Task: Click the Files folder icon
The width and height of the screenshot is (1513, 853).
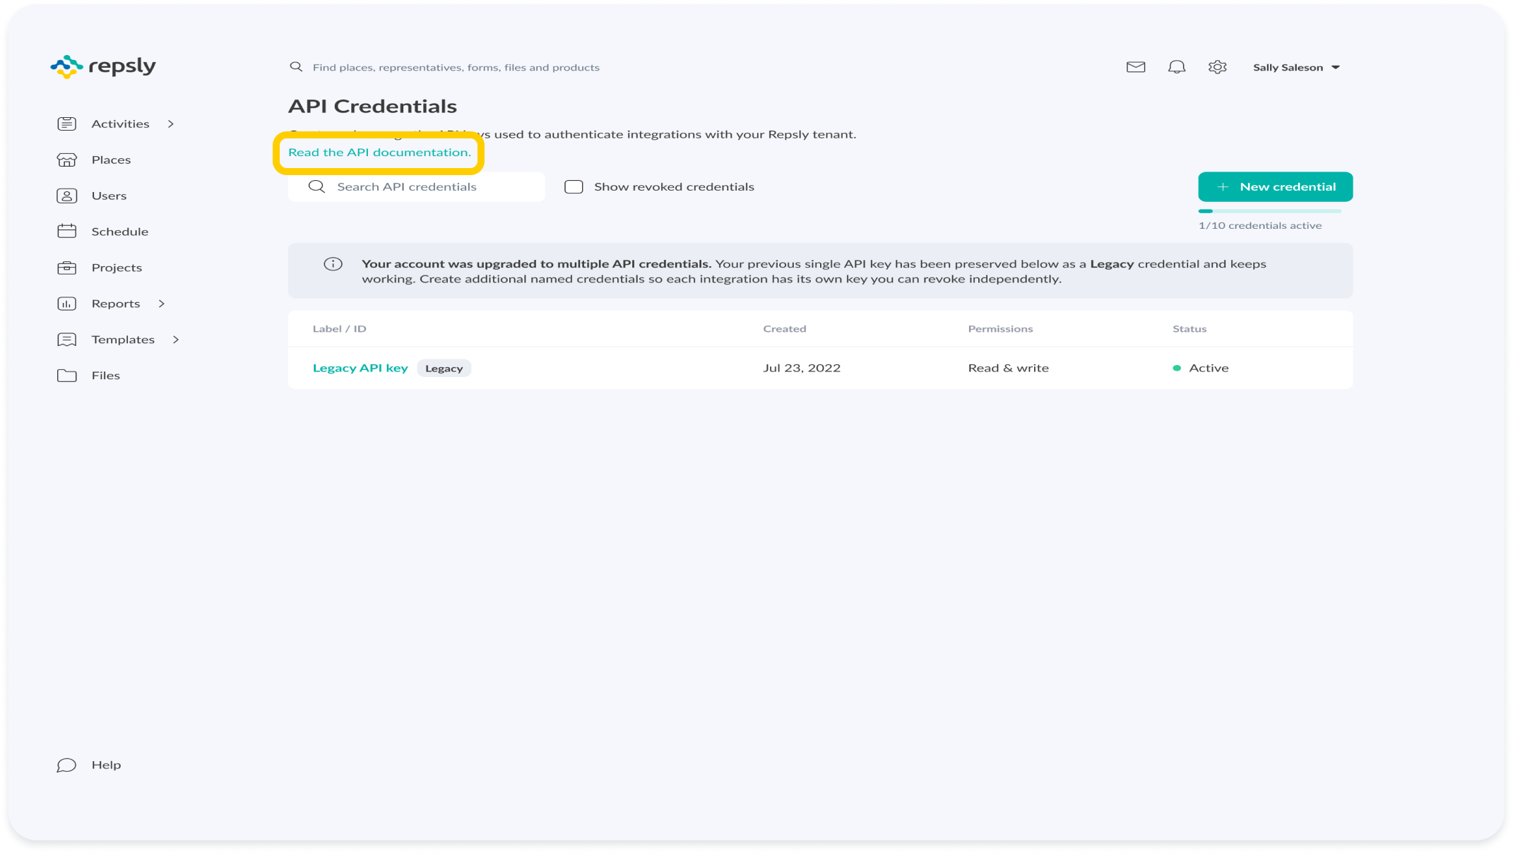Action: 66,376
